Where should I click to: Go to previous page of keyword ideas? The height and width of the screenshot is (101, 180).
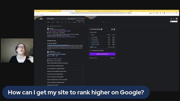point(112,47)
